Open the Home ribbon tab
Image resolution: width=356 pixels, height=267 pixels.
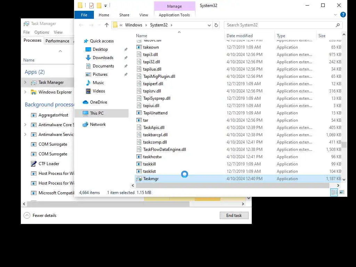(104, 15)
